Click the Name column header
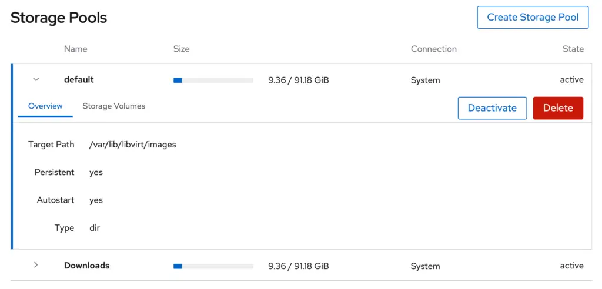The width and height of the screenshot is (602, 289). pos(76,49)
